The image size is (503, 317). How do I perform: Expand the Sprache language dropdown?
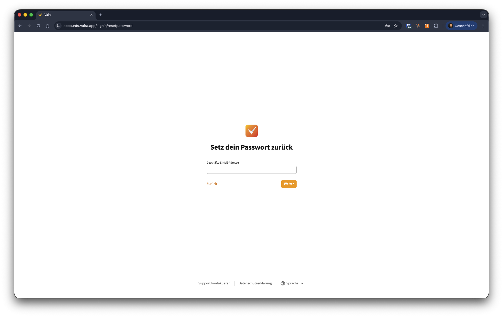pos(292,283)
